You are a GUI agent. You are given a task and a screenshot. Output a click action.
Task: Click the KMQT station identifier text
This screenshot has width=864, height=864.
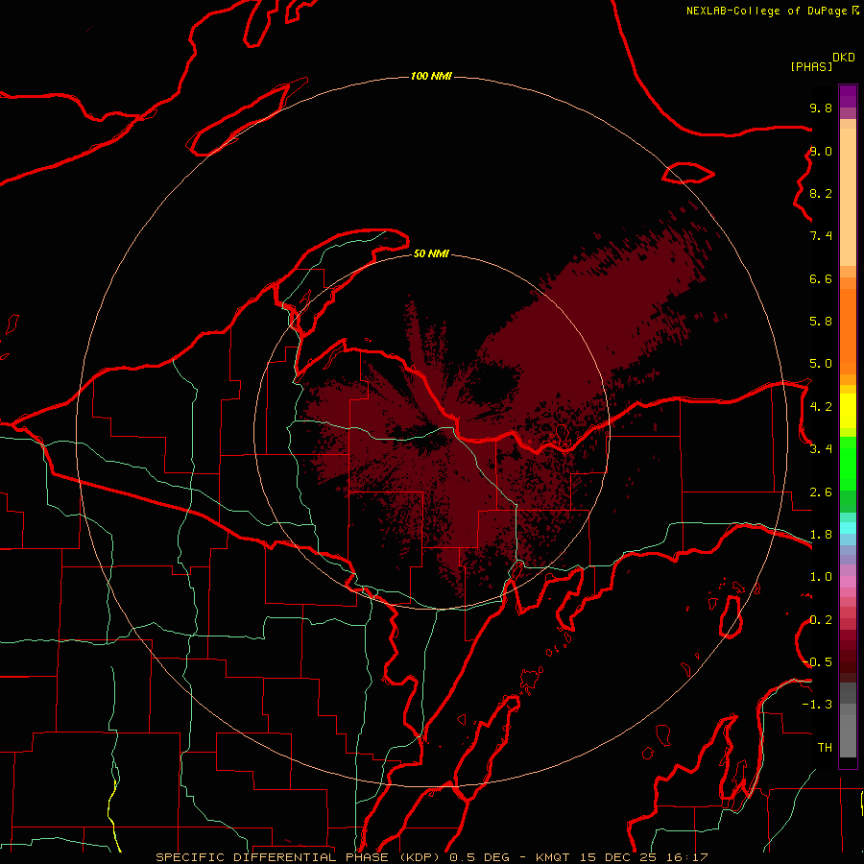[555, 857]
